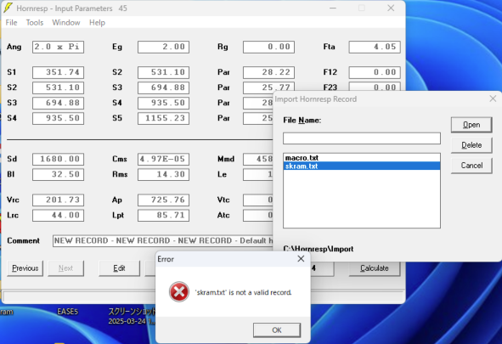Click the File Name input field
Viewport: 502px width, 344px height.
coord(362,138)
